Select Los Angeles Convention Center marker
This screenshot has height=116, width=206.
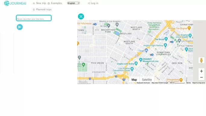[x=132, y=69]
